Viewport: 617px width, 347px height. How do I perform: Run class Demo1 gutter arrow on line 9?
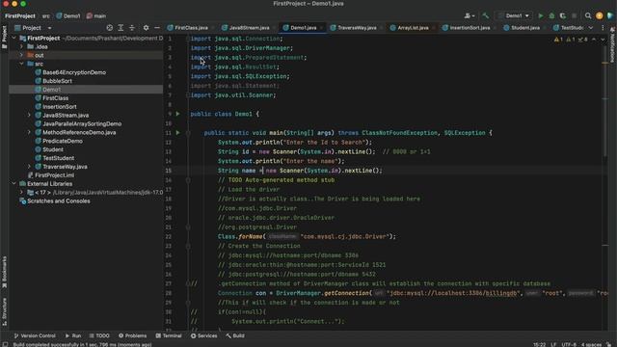(177, 114)
